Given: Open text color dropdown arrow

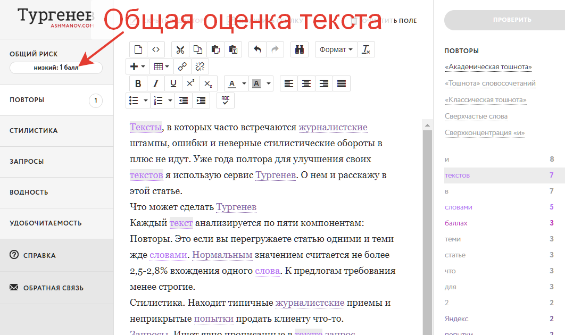Looking at the screenshot, I should [x=244, y=83].
